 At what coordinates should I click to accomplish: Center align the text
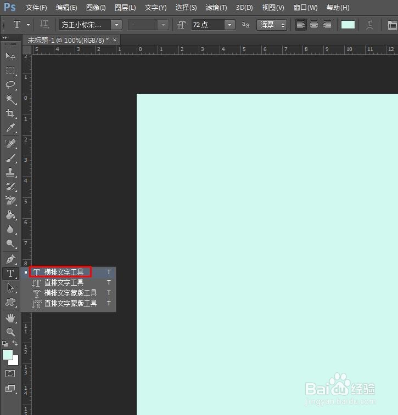coord(314,25)
